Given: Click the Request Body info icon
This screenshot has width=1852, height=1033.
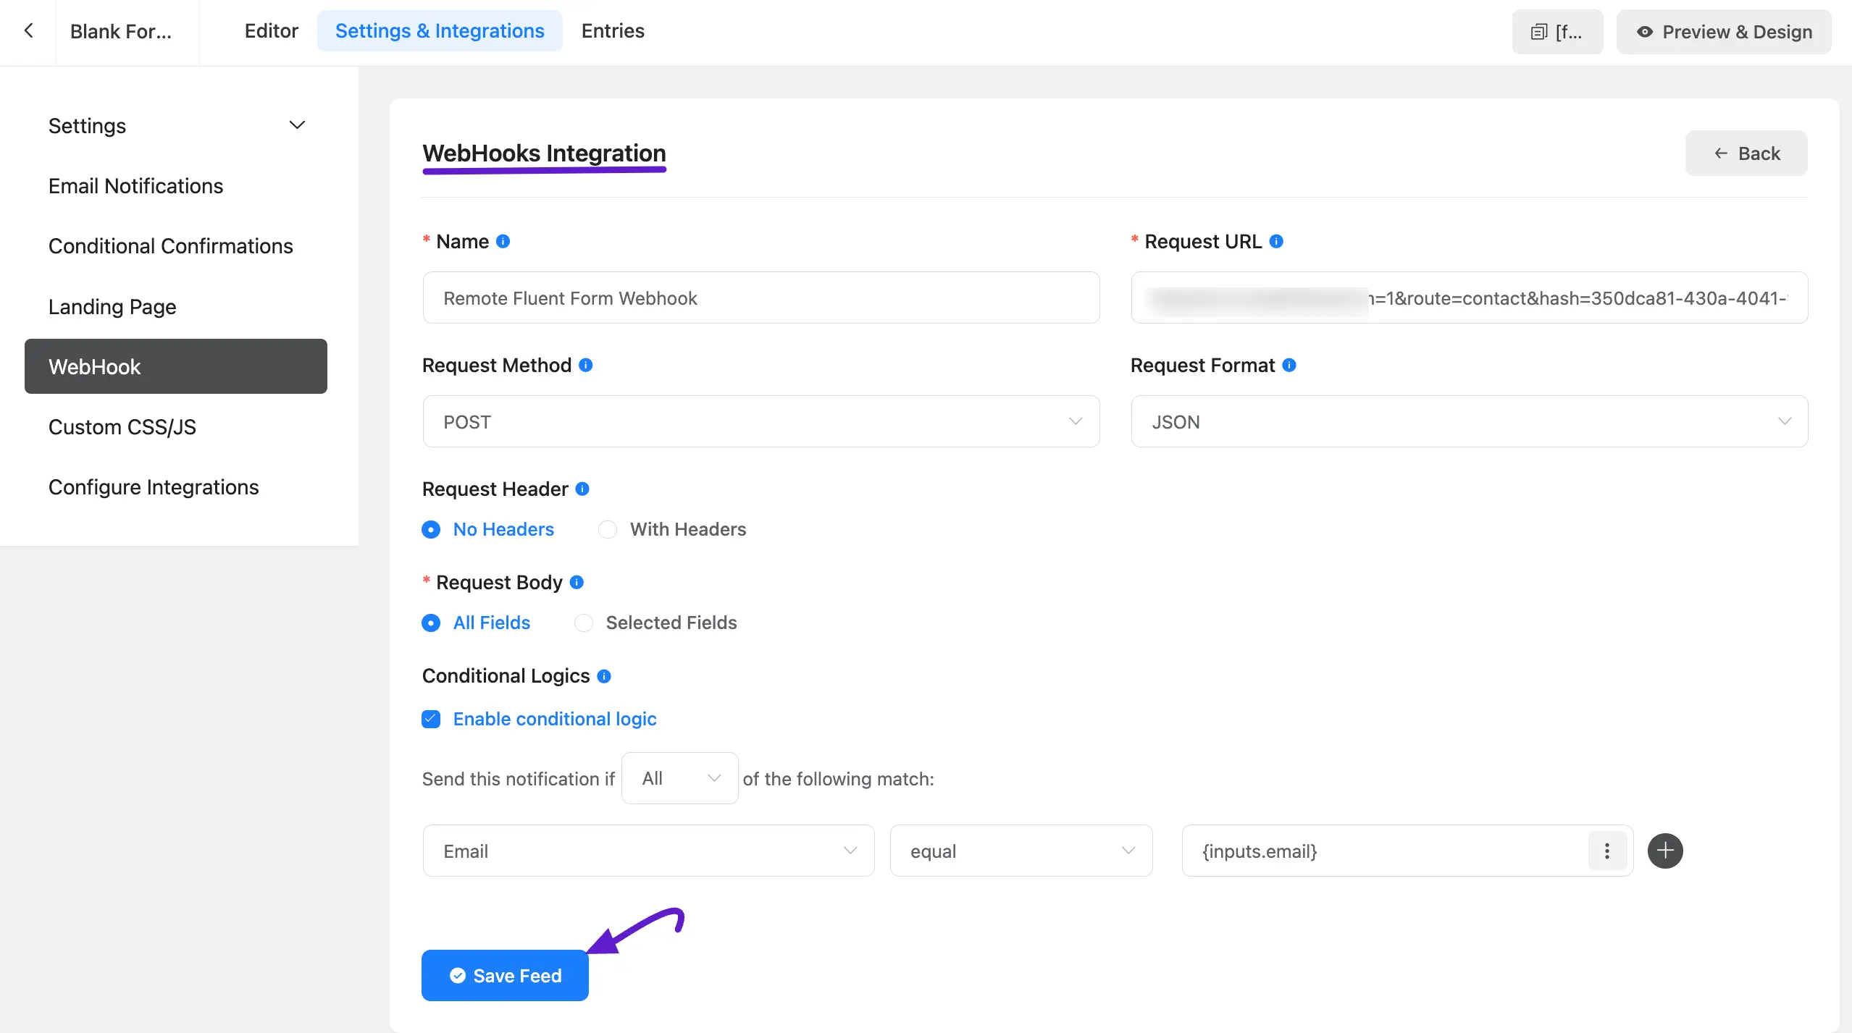Looking at the screenshot, I should click(x=577, y=582).
